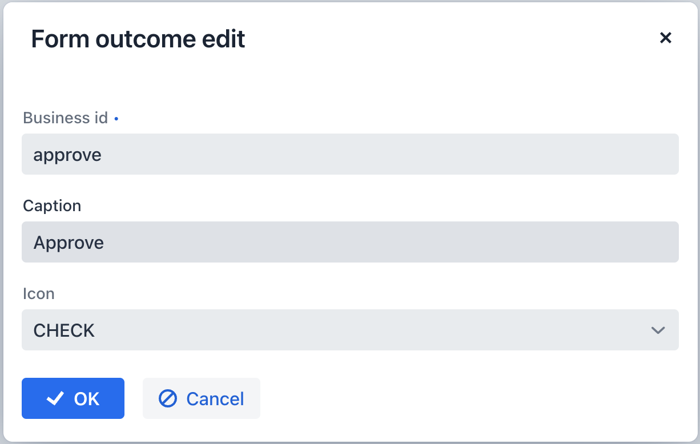Select the text approve in Business id
700x444 pixels.
point(67,154)
